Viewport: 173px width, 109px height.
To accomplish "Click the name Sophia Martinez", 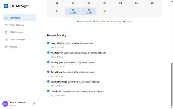I will tap(59, 82).
